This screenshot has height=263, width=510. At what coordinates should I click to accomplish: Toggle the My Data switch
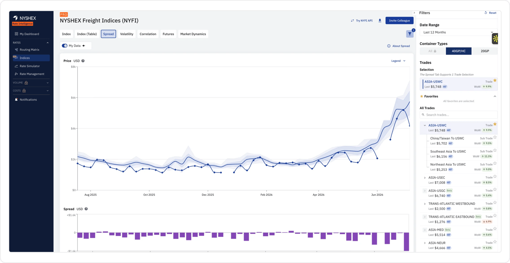[65, 46]
